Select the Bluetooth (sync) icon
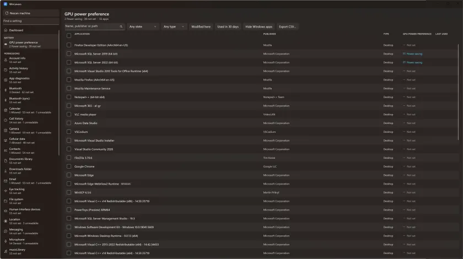 pos(6,100)
